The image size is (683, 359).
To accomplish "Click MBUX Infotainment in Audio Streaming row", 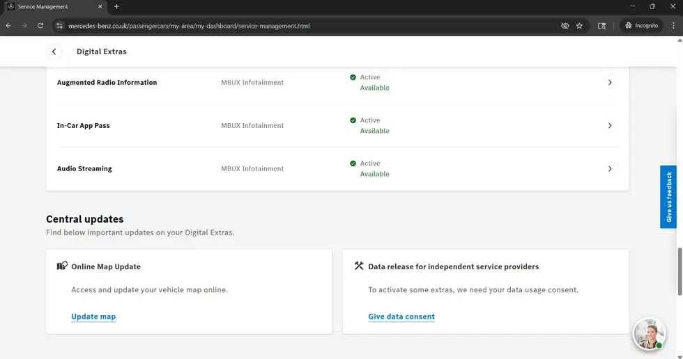I will (x=252, y=168).
